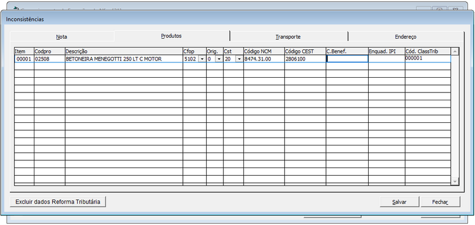Go to the Endereço tab
The width and height of the screenshot is (475, 225).
tap(406, 37)
